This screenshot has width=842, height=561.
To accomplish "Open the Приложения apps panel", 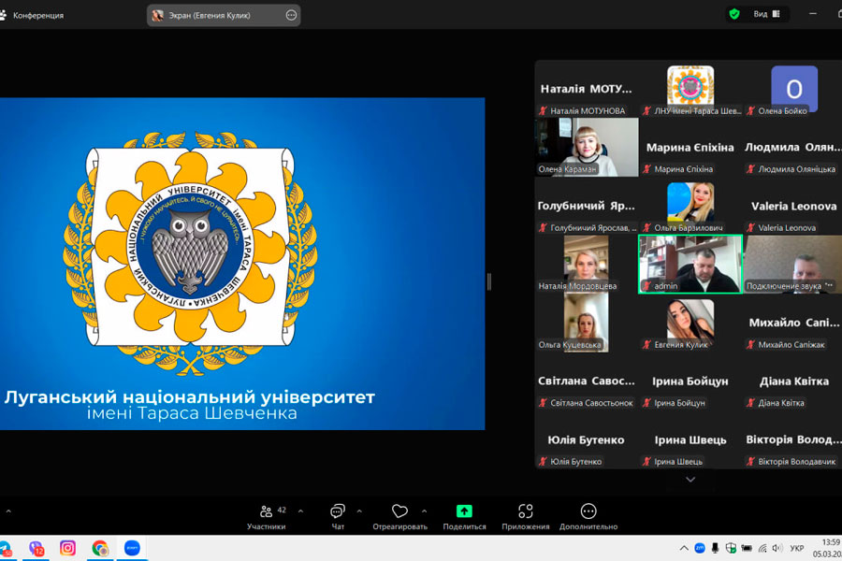I will click(525, 516).
